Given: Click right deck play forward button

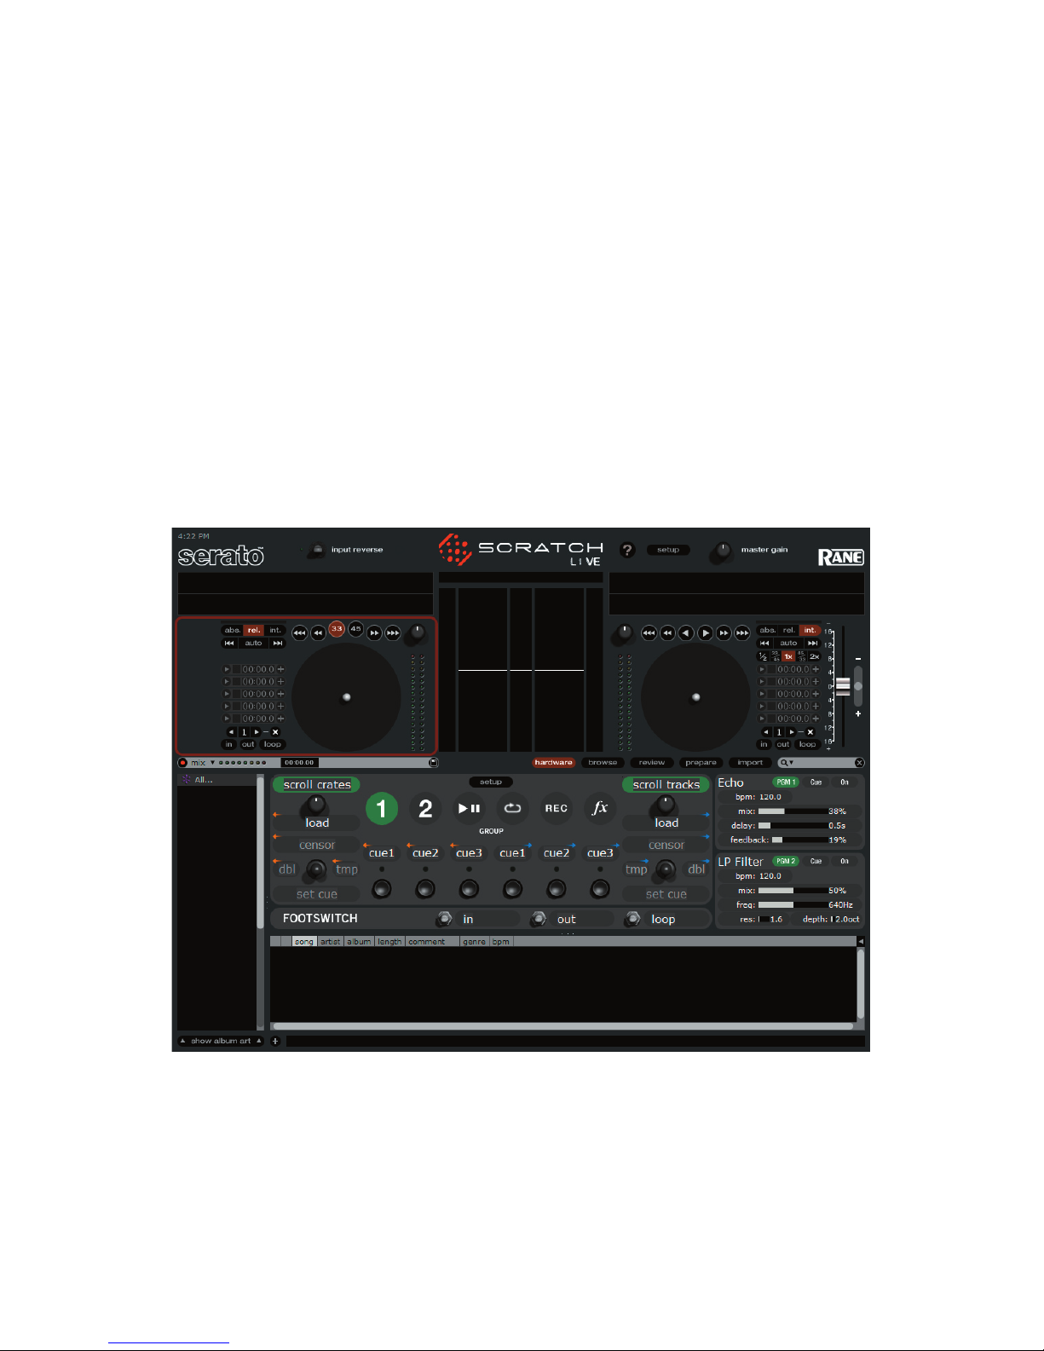Looking at the screenshot, I should 705,632.
